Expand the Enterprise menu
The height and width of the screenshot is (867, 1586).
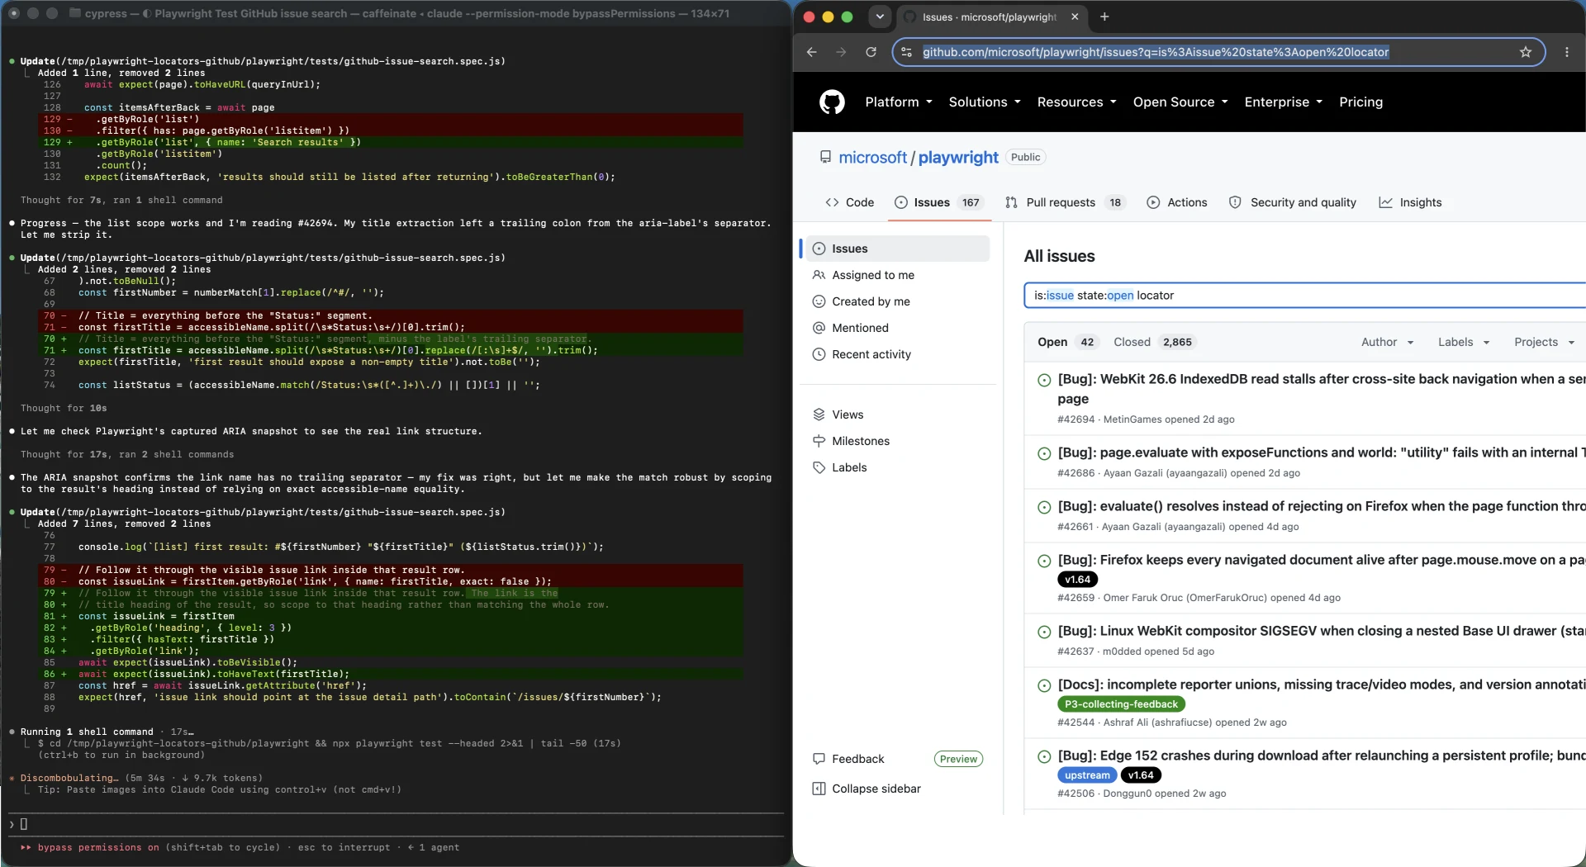tap(1283, 102)
